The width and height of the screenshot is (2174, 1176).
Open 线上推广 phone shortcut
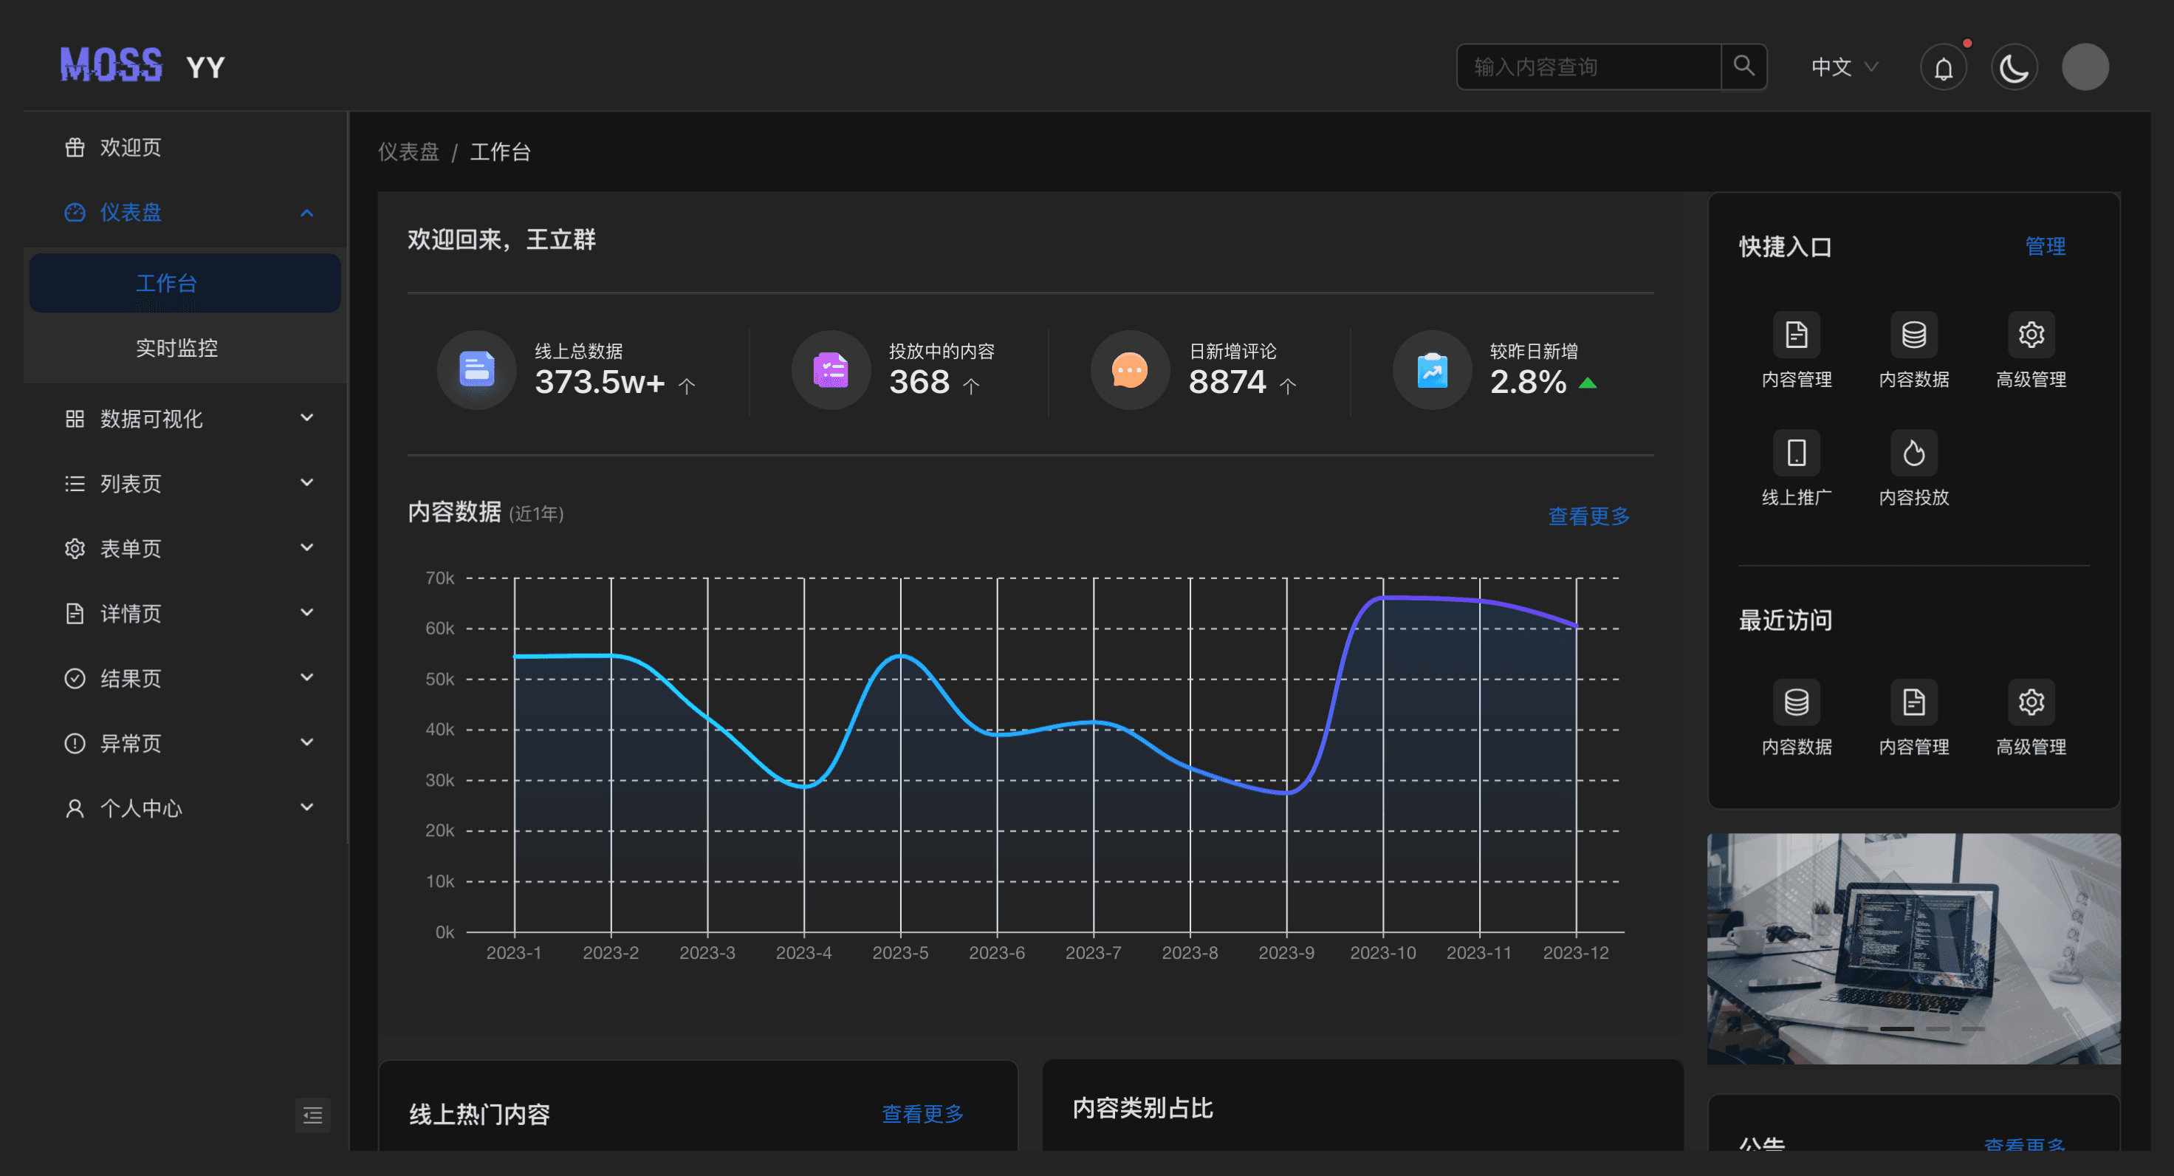pyautogui.click(x=1797, y=468)
